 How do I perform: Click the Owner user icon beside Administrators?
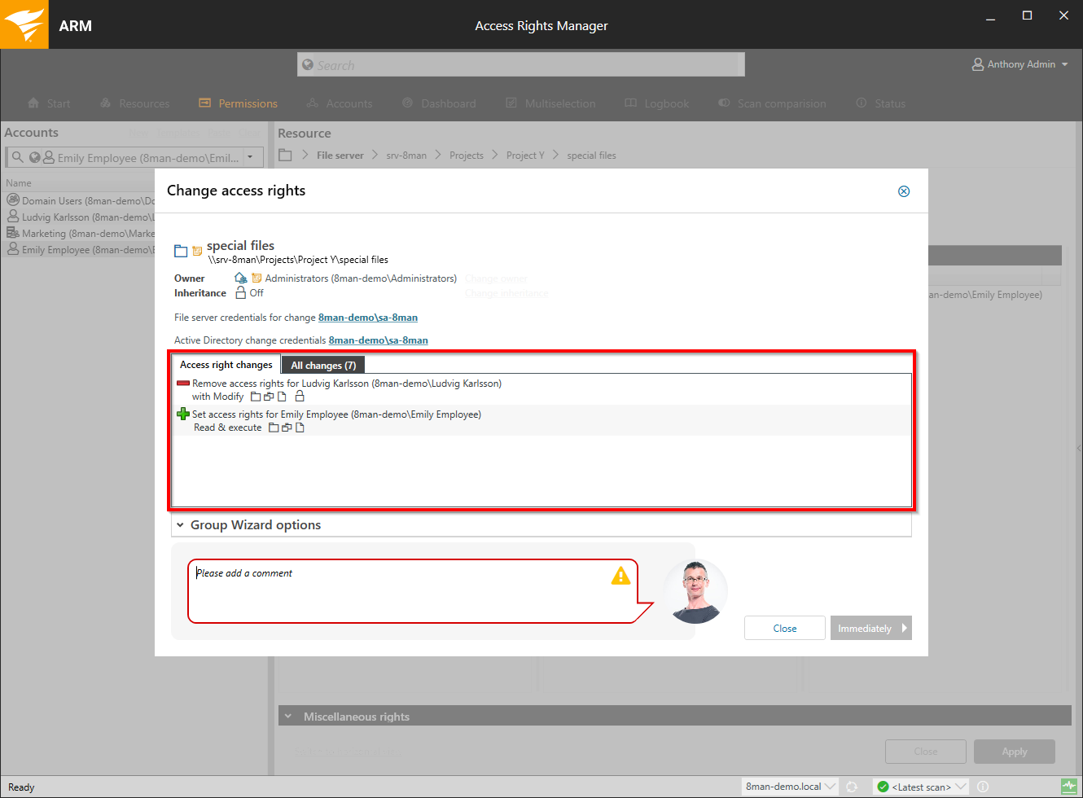click(240, 278)
